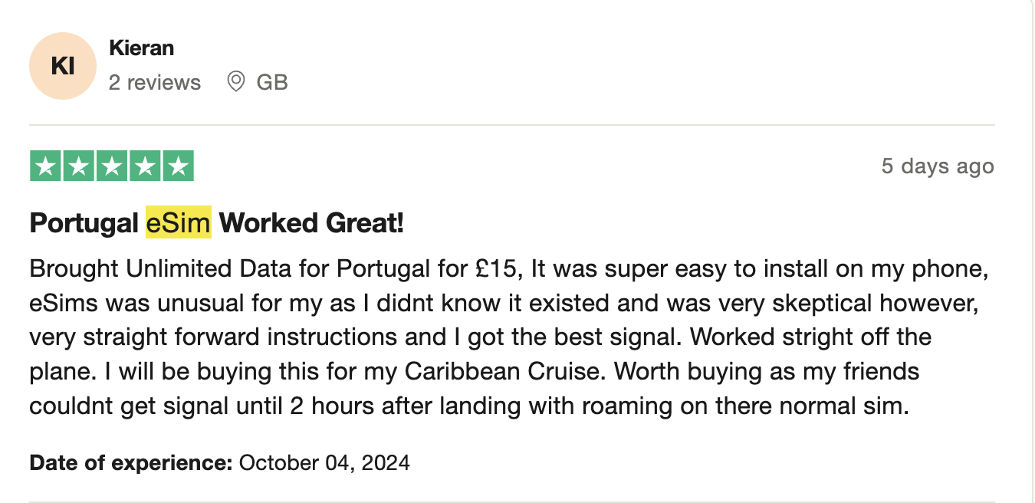Click the location pin icon
This screenshot has width=1035, height=503.
click(x=236, y=81)
